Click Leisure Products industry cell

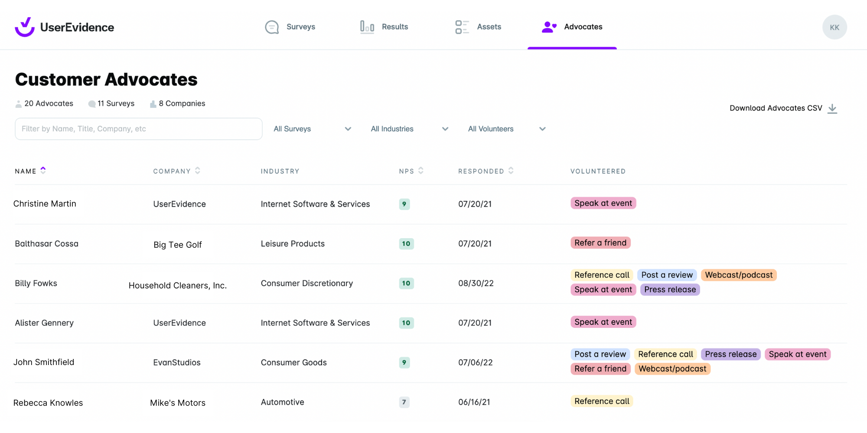click(x=293, y=244)
